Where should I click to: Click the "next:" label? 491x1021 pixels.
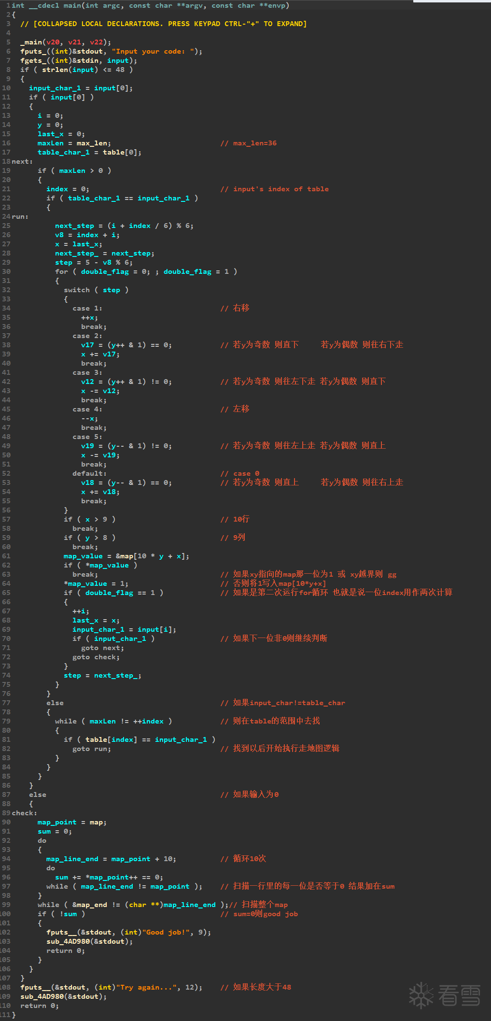click(22, 161)
